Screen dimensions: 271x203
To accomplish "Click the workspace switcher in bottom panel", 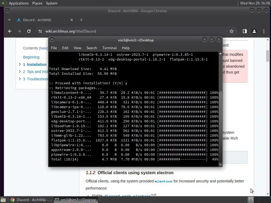I will click(x=251, y=200).
